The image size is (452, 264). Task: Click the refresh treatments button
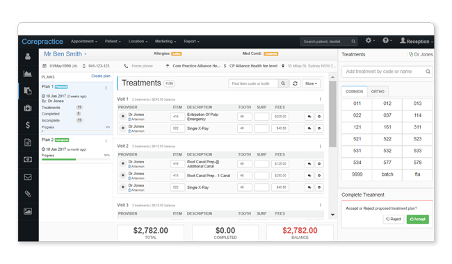pos(295,83)
